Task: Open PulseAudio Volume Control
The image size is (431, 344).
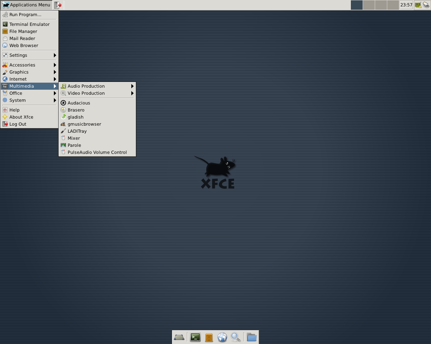Action: [97, 152]
